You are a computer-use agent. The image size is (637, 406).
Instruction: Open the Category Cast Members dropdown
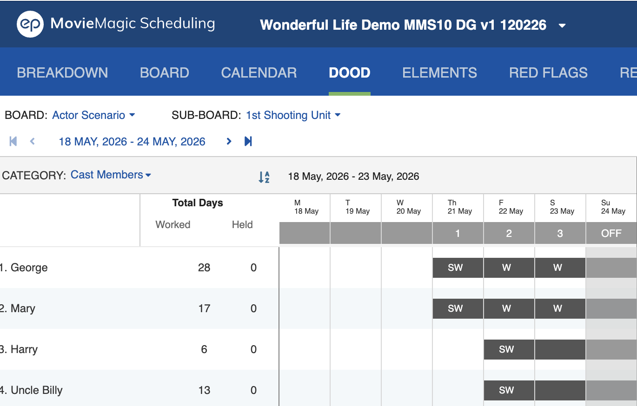111,175
